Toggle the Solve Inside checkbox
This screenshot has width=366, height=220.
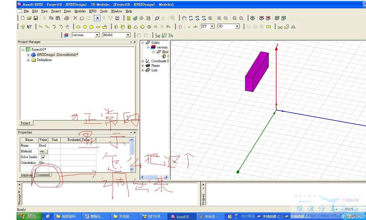43,157
